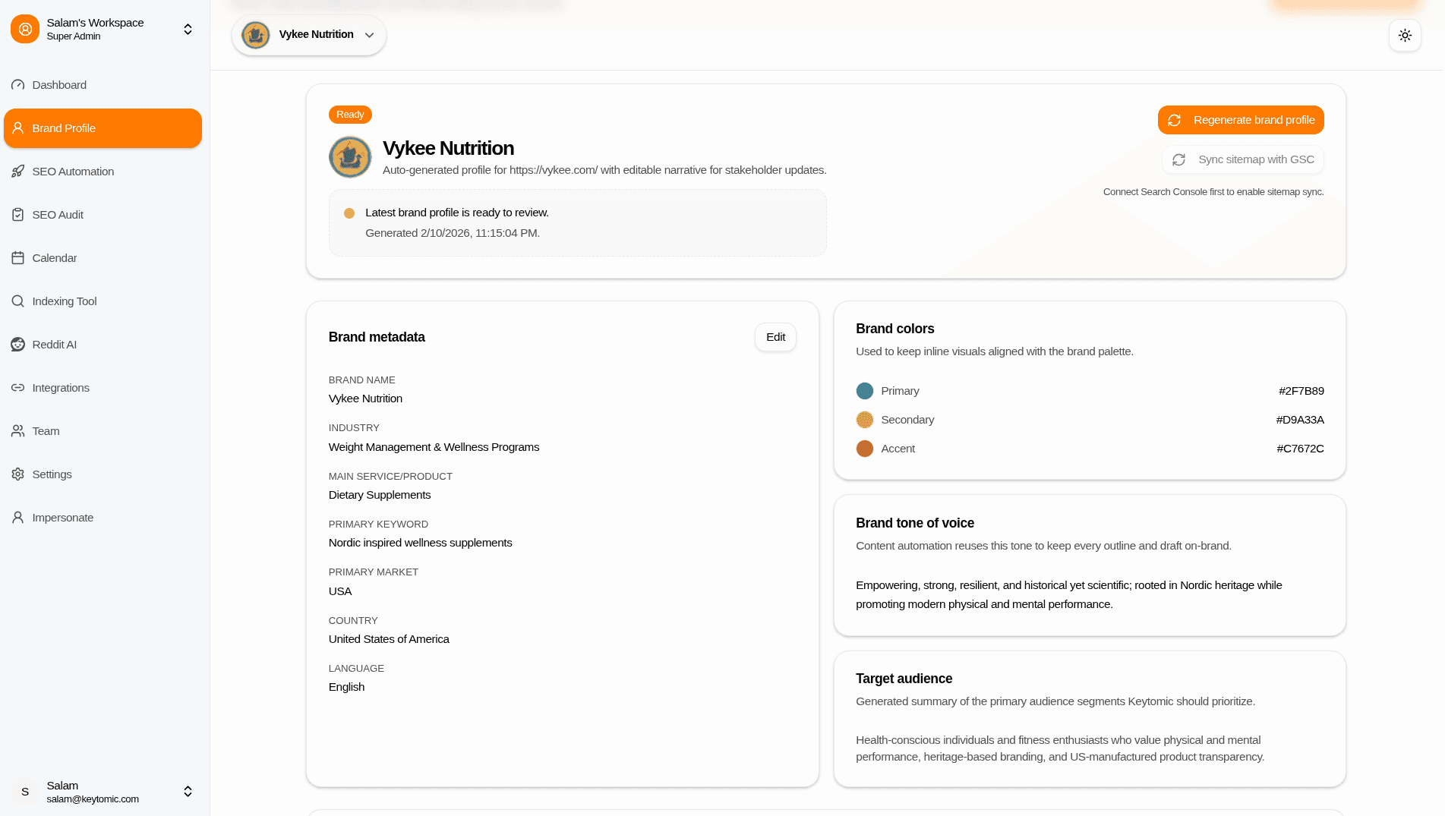Open the Dashboard section
1445x816 pixels.
pos(58,84)
